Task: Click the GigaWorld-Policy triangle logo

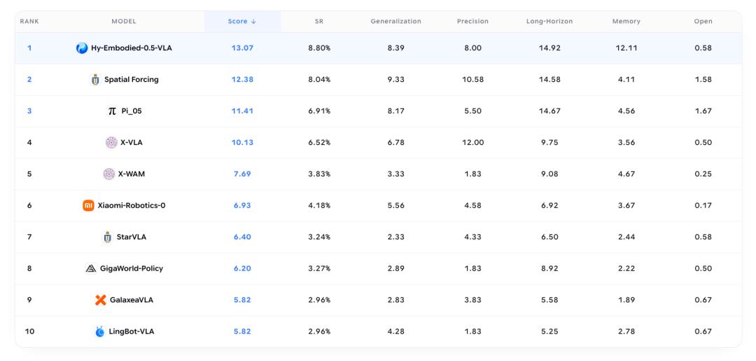Action: (x=90, y=269)
